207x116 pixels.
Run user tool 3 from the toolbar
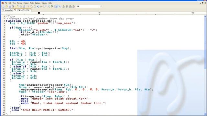70,6
